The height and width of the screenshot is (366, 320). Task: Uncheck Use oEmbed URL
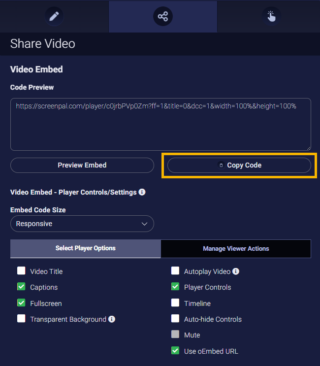(x=175, y=351)
